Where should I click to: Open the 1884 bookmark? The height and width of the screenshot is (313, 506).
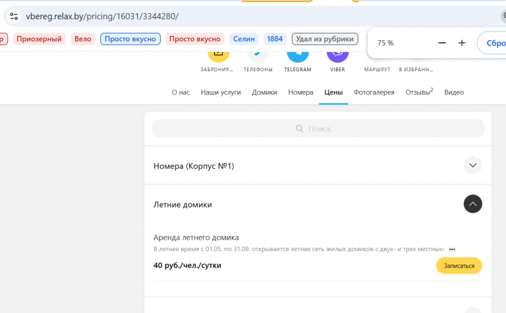tap(275, 39)
